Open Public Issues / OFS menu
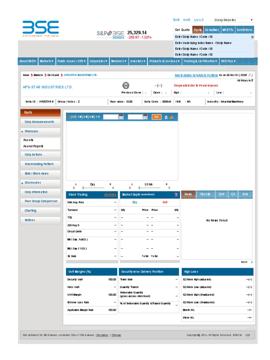The height and width of the screenshot is (360, 270). (x=72, y=61)
